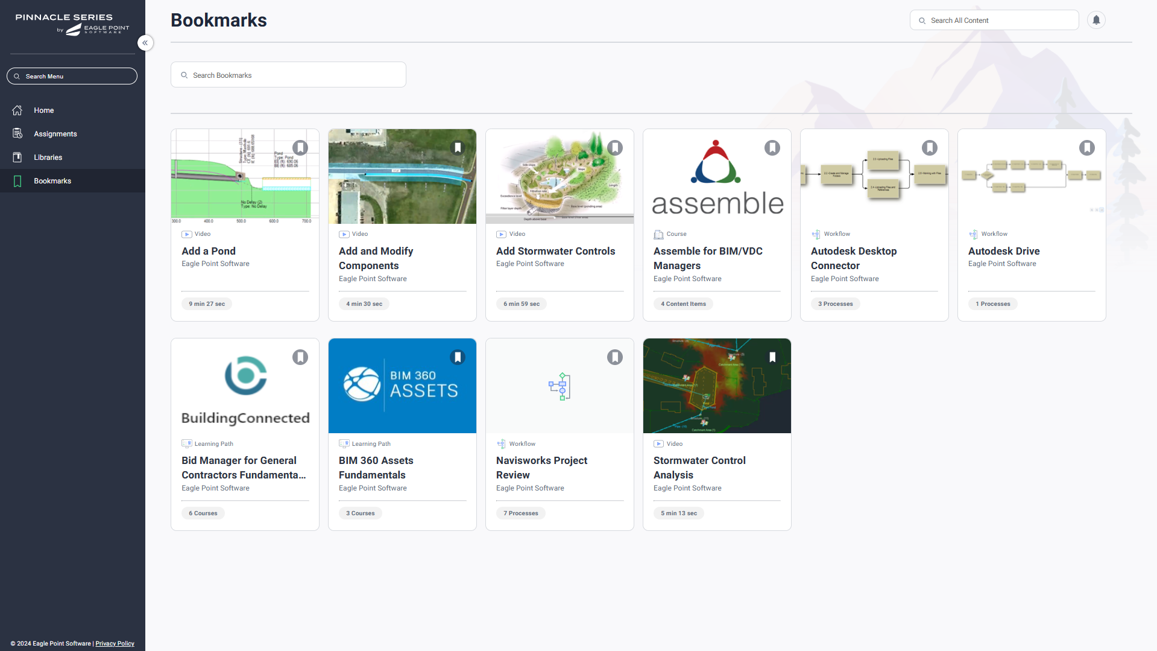Toggle bookmark on BIM 360 Assets card
The image size is (1157, 651).
(458, 357)
